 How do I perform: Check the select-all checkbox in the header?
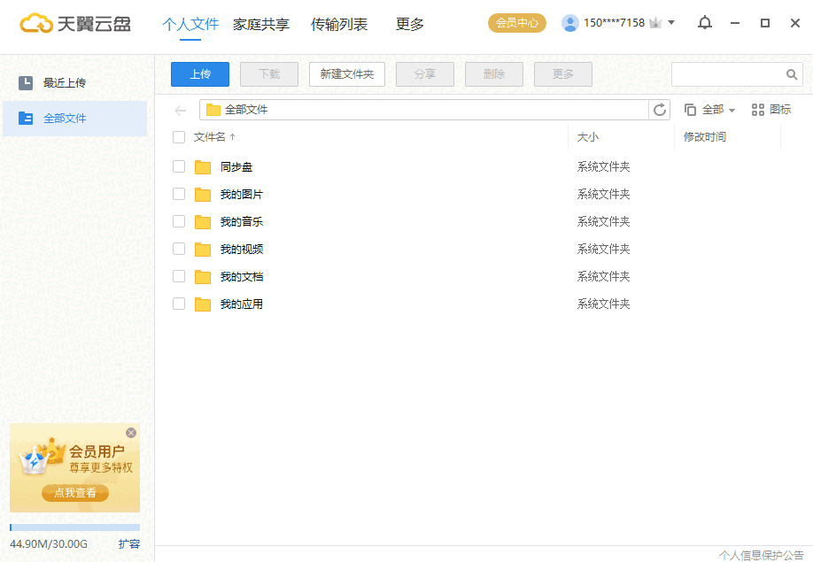tap(178, 138)
